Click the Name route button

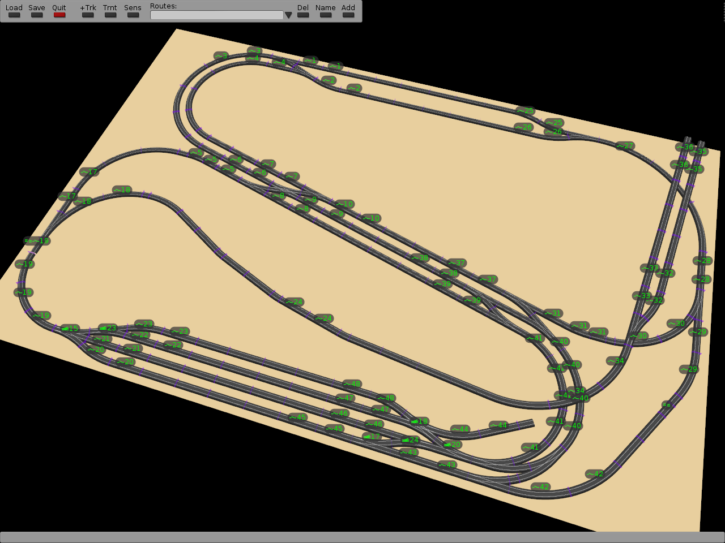point(326,15)
